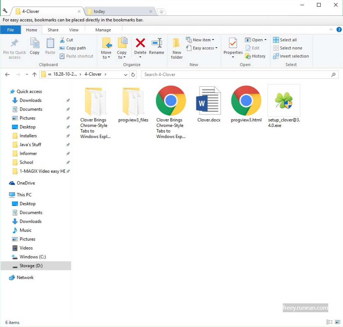Close the 4-Clover tab
The height and width of the screenshot is (327, 343).
pyautogui.click(x=79, y=11)
